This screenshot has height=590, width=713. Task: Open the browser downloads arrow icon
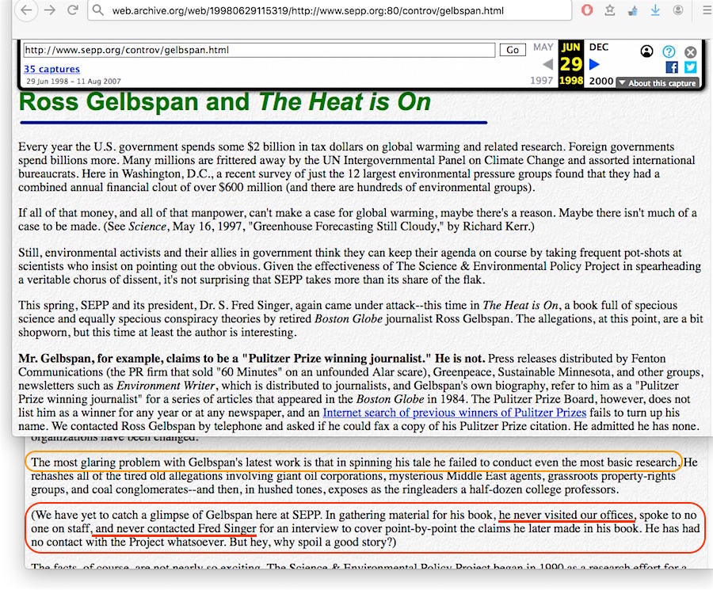point(654,10)
